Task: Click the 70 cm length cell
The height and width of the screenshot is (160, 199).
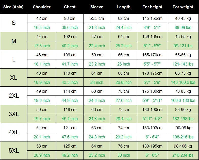Action: click(123, 91)
